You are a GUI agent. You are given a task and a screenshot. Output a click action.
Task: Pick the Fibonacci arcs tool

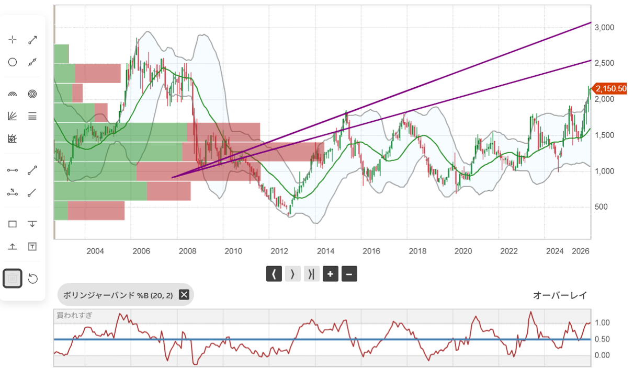point(13,94)
